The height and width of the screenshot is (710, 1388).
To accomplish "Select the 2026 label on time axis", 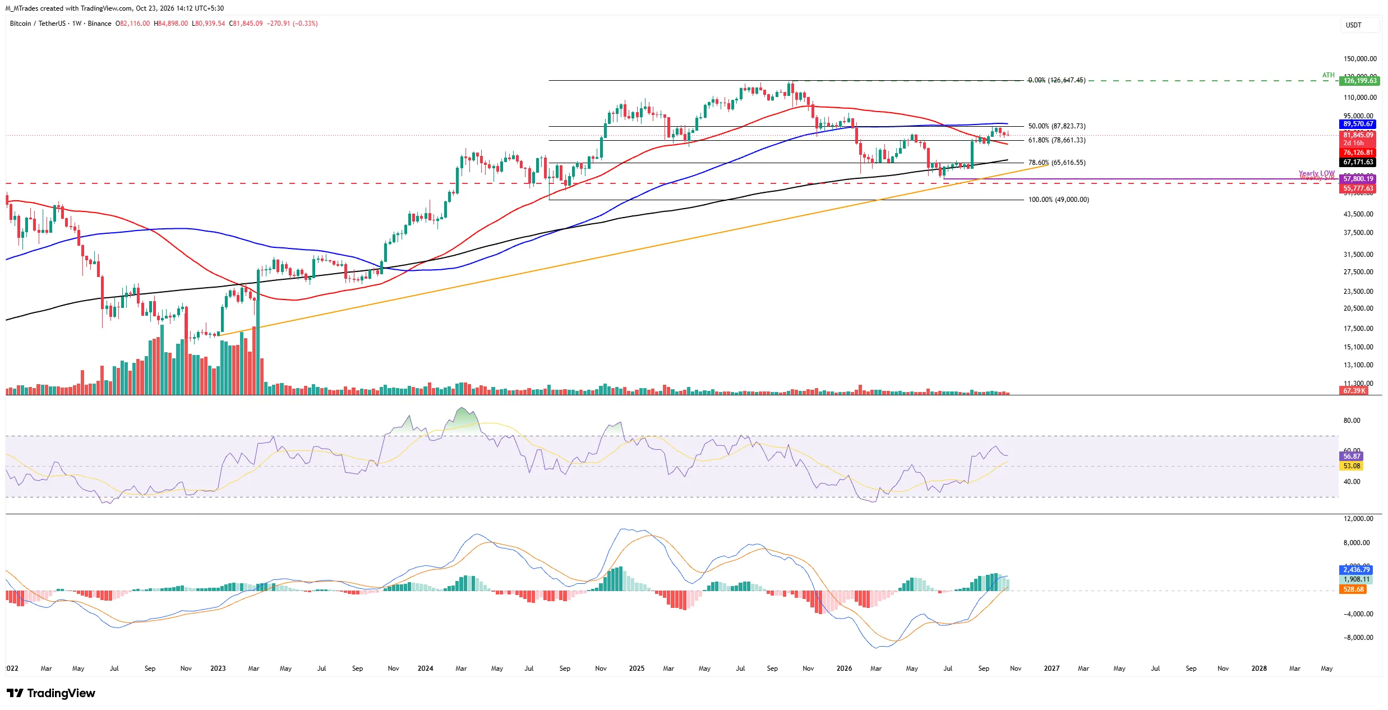I will (x=844, y=668).
